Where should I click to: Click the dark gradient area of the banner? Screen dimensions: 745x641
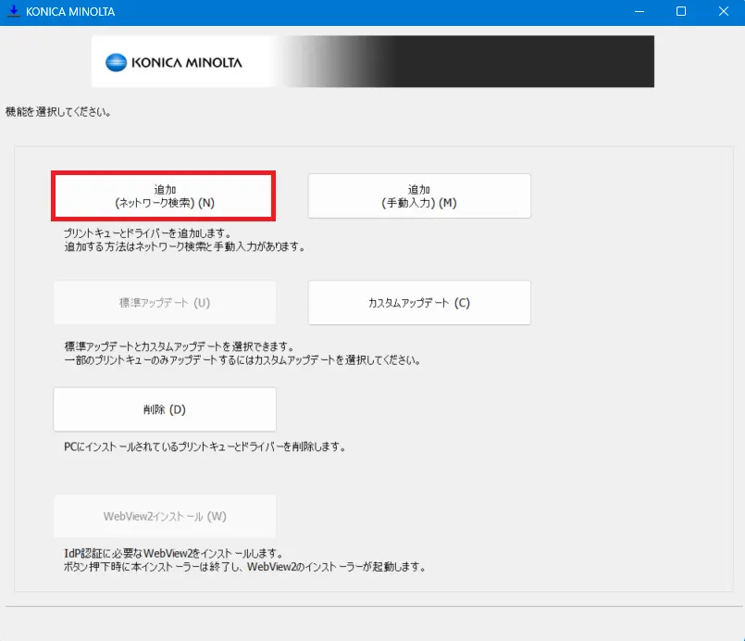(x=518, y=61)
